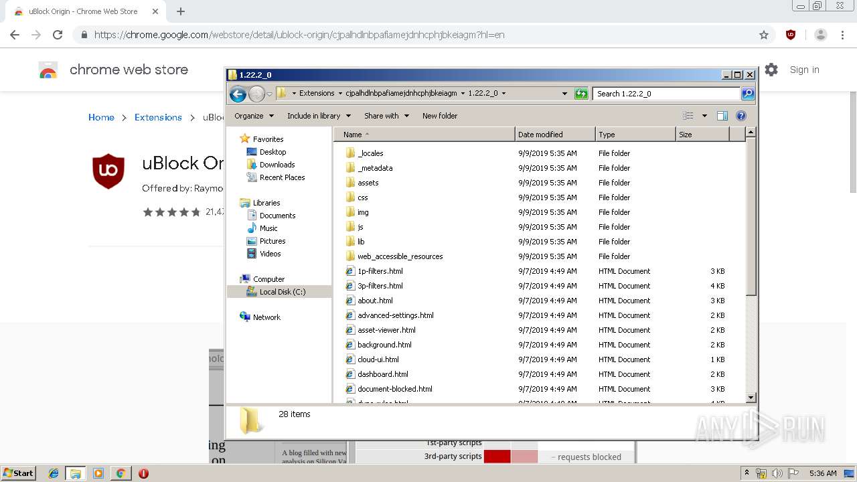Show hidden tray icons arrow
This screenshot has width=857, height=482.
[x=747, y=473]
